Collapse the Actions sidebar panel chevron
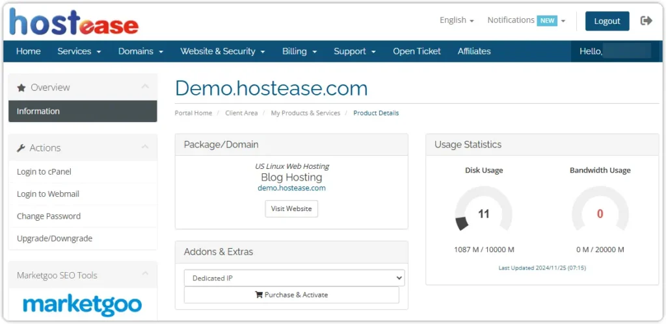The width and height of the screenshot is (666, 324). click(x=145, y=147)
